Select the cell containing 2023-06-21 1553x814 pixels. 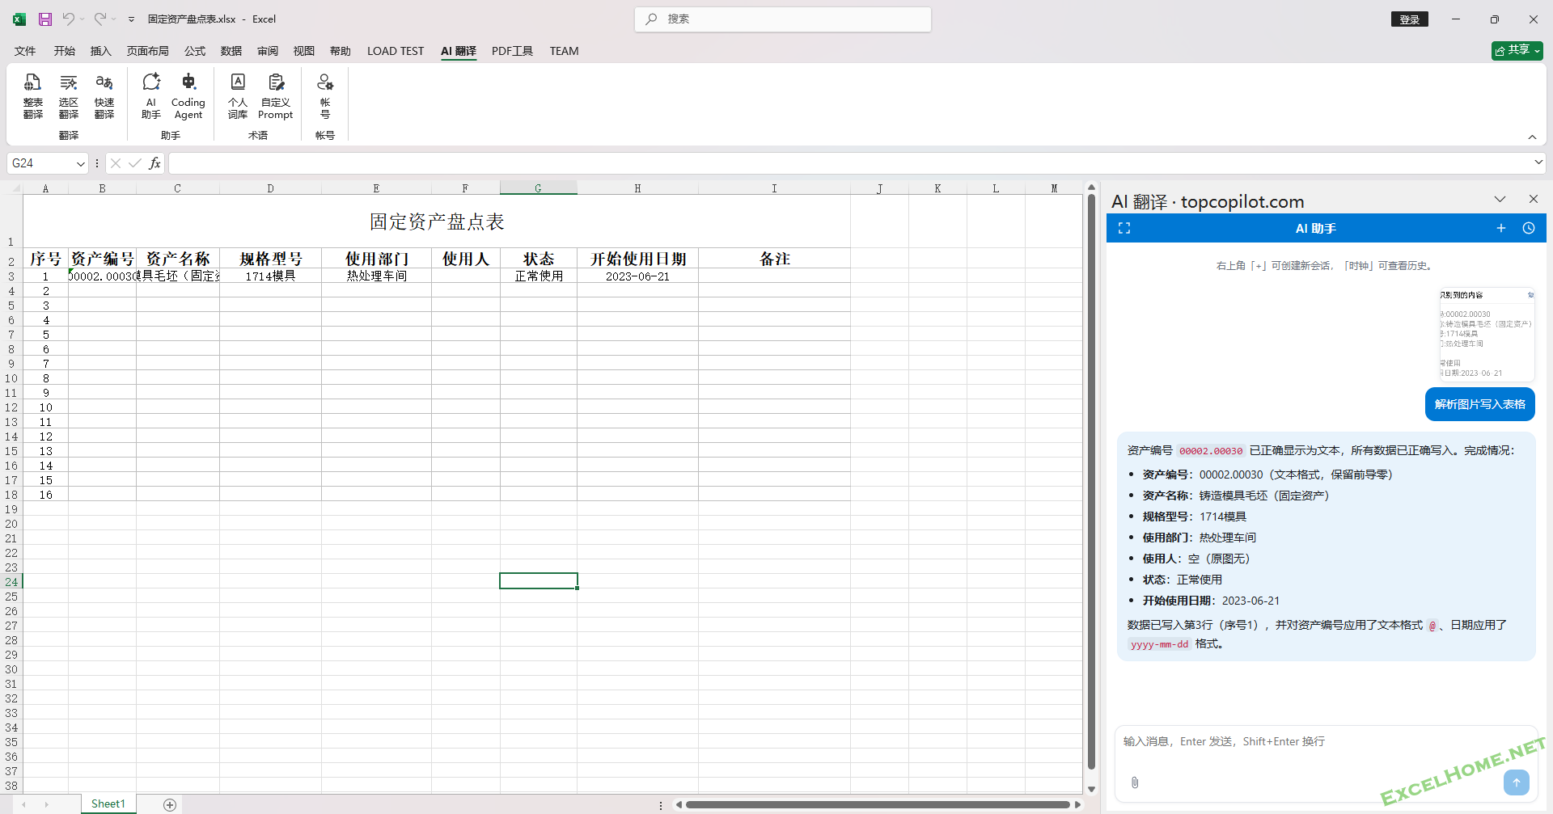pos(637,276)
